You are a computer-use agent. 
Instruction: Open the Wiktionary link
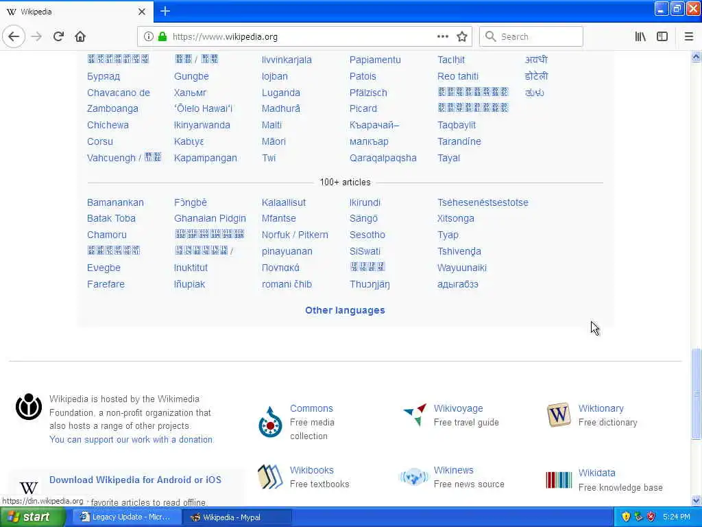tap(601, 408)
